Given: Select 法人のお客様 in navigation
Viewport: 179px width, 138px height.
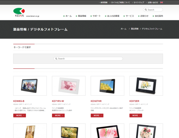Looking at the screenshot, I should [113, 16].
